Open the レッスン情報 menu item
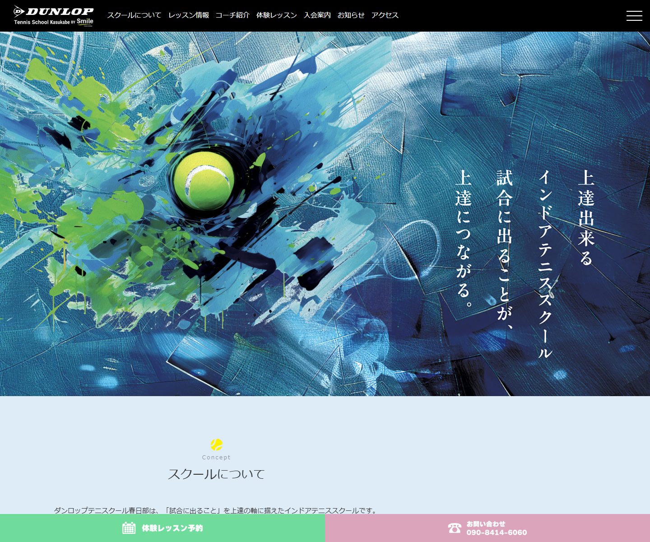Image resolution: width=650 pixels, height=542 pixels. pyautogui.click(x=189, y=15)
